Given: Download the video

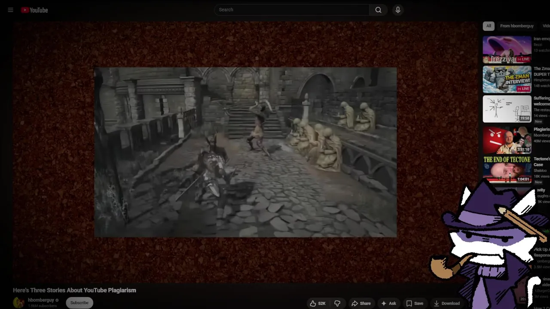Looking at the screenshot, I should click(x=447, y=303).
